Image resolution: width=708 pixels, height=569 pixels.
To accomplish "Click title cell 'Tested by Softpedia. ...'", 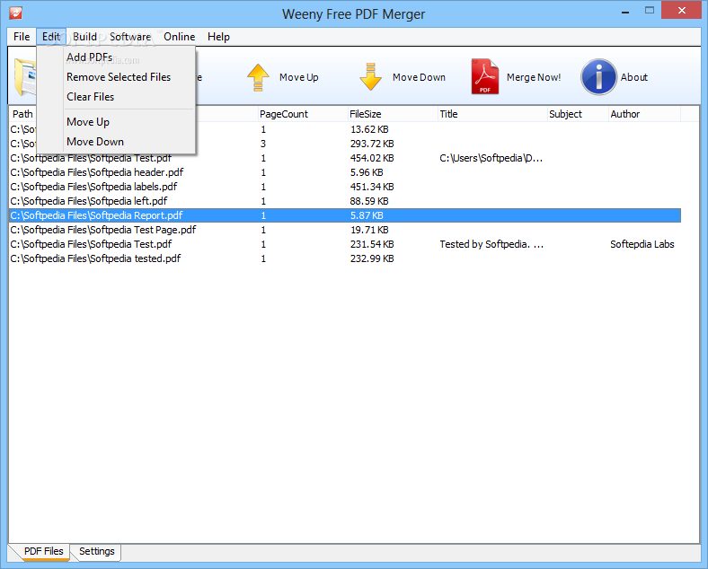I will 491,244.
